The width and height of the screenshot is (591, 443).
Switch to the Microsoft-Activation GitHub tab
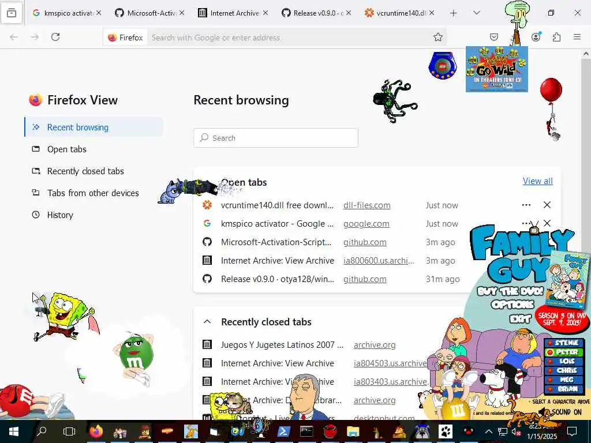click(x=150, y=13)
